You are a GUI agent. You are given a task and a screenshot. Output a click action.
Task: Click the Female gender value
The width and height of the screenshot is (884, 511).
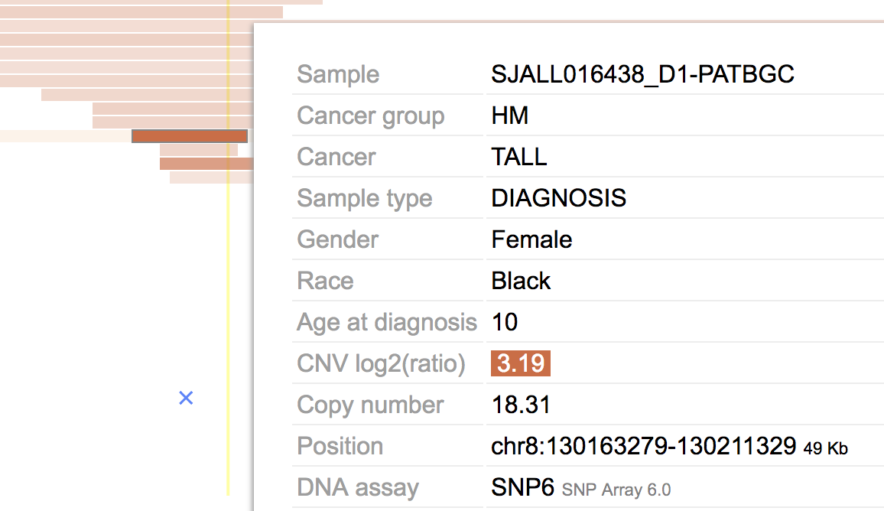click(531, 239)
